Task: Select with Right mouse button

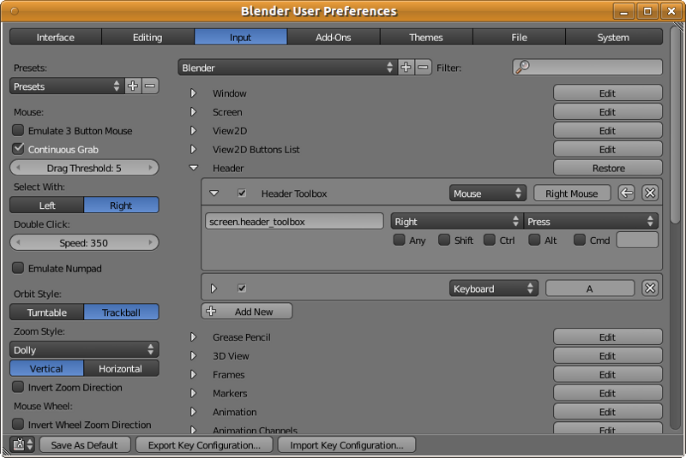Action: click(x=121, y=205)
